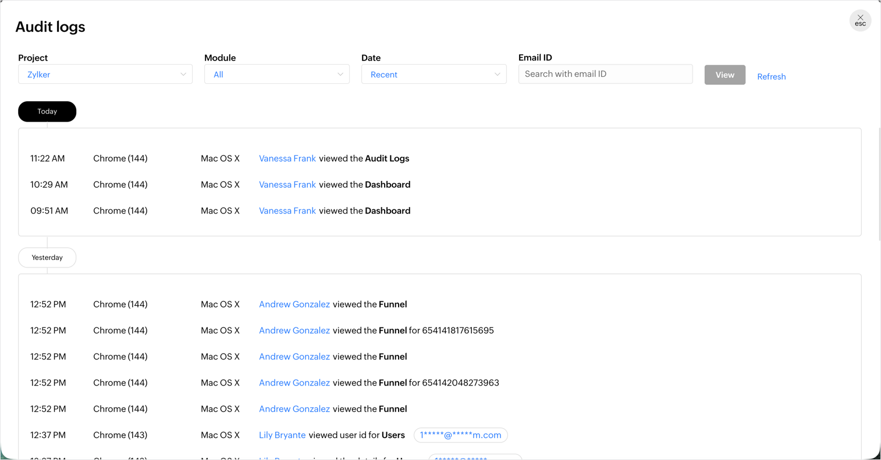Click Lily Bryante user link
881x460 pixels.
(282, 435)
